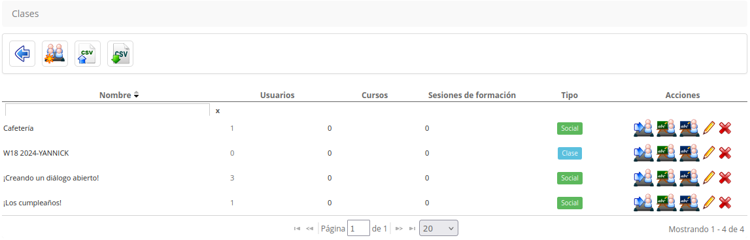Click the import CSV icon
Screen dimensions: 750x240
(88, 54)
